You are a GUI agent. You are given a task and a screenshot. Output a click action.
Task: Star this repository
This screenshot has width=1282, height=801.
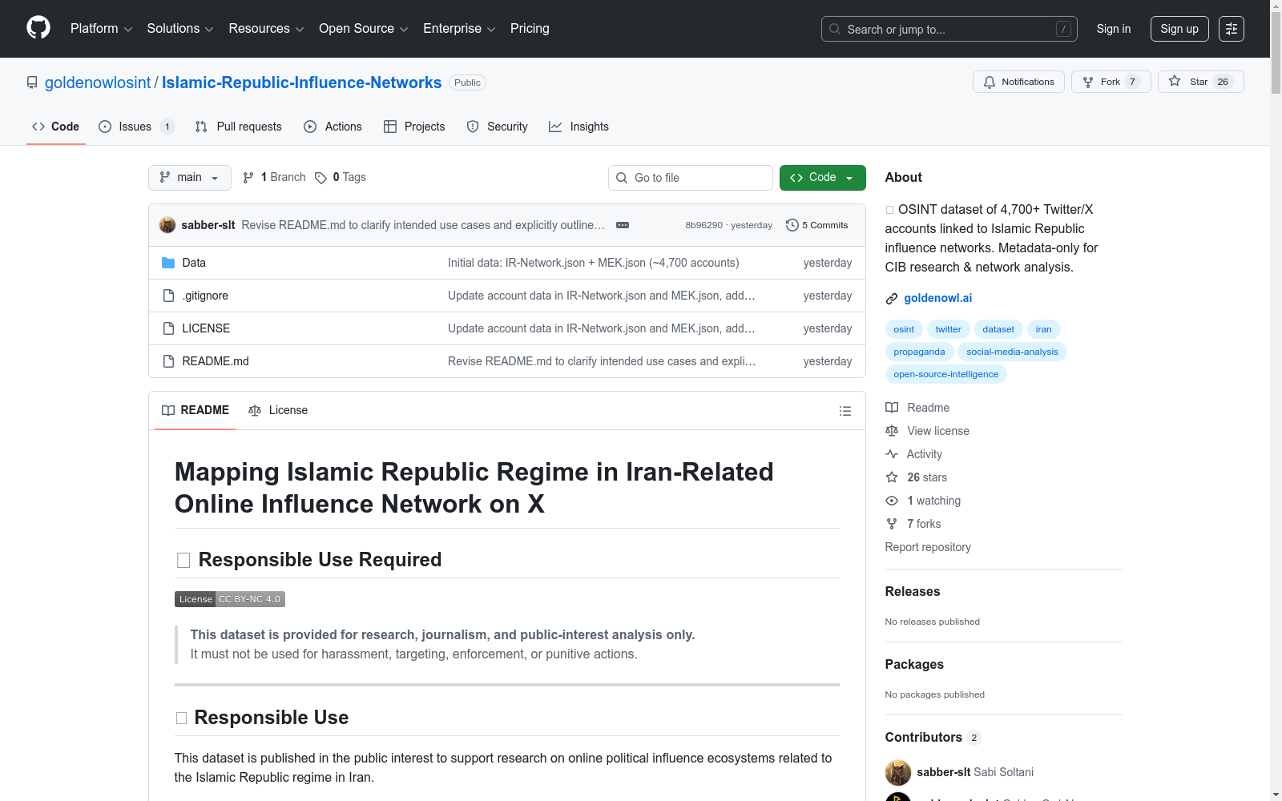click(1200, 82)
